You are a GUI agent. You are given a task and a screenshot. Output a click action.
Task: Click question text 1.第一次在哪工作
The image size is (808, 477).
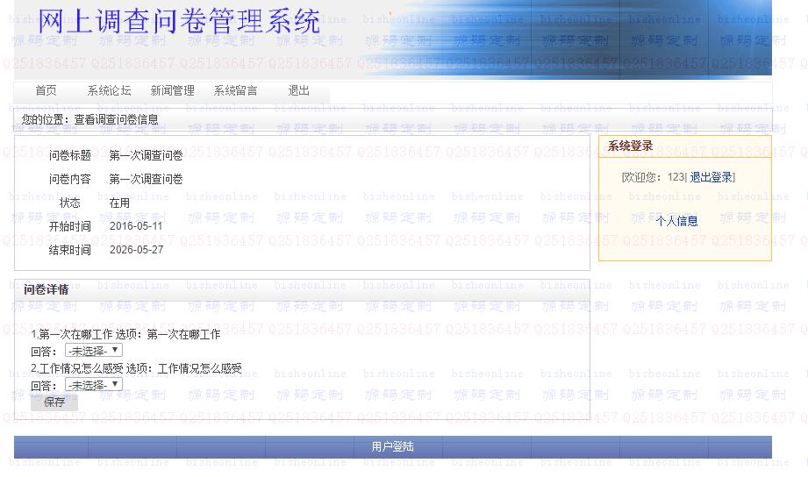72,334
